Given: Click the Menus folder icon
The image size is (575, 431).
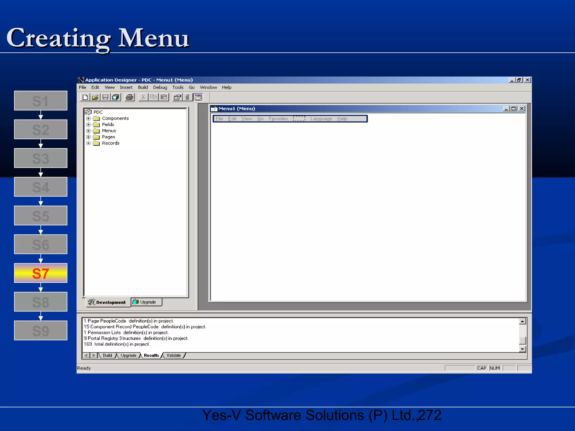Looking at the screenshot, I should pos(96,131).
